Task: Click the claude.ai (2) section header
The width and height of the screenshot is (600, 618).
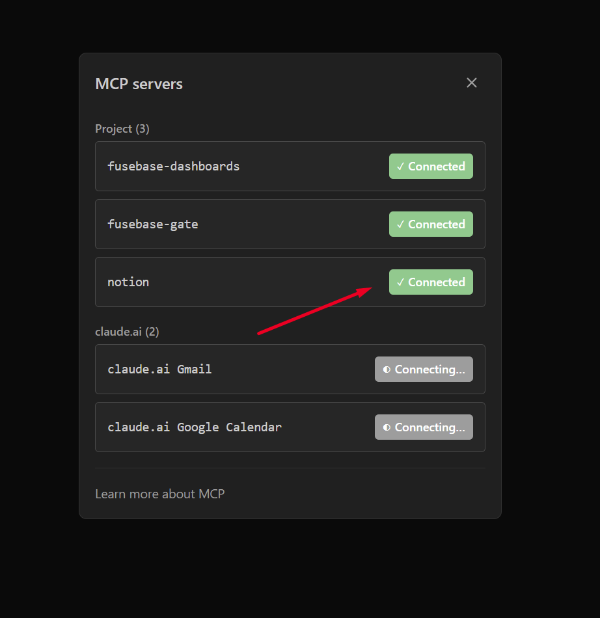Action: (127, 332)
